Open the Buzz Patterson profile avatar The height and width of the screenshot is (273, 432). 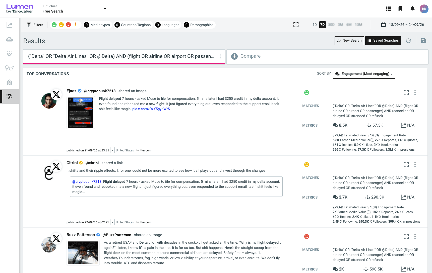pyautogui.click(x=49, y=245)
